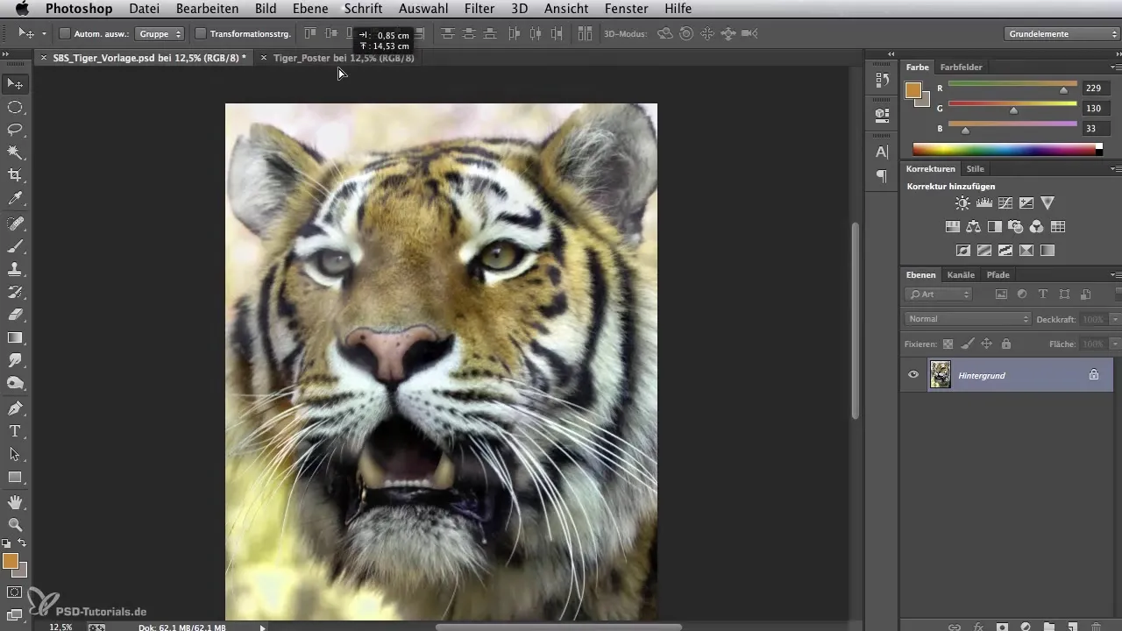Select the Move tool
Viewport: 1122px width, 631px height.
[15, 84]
